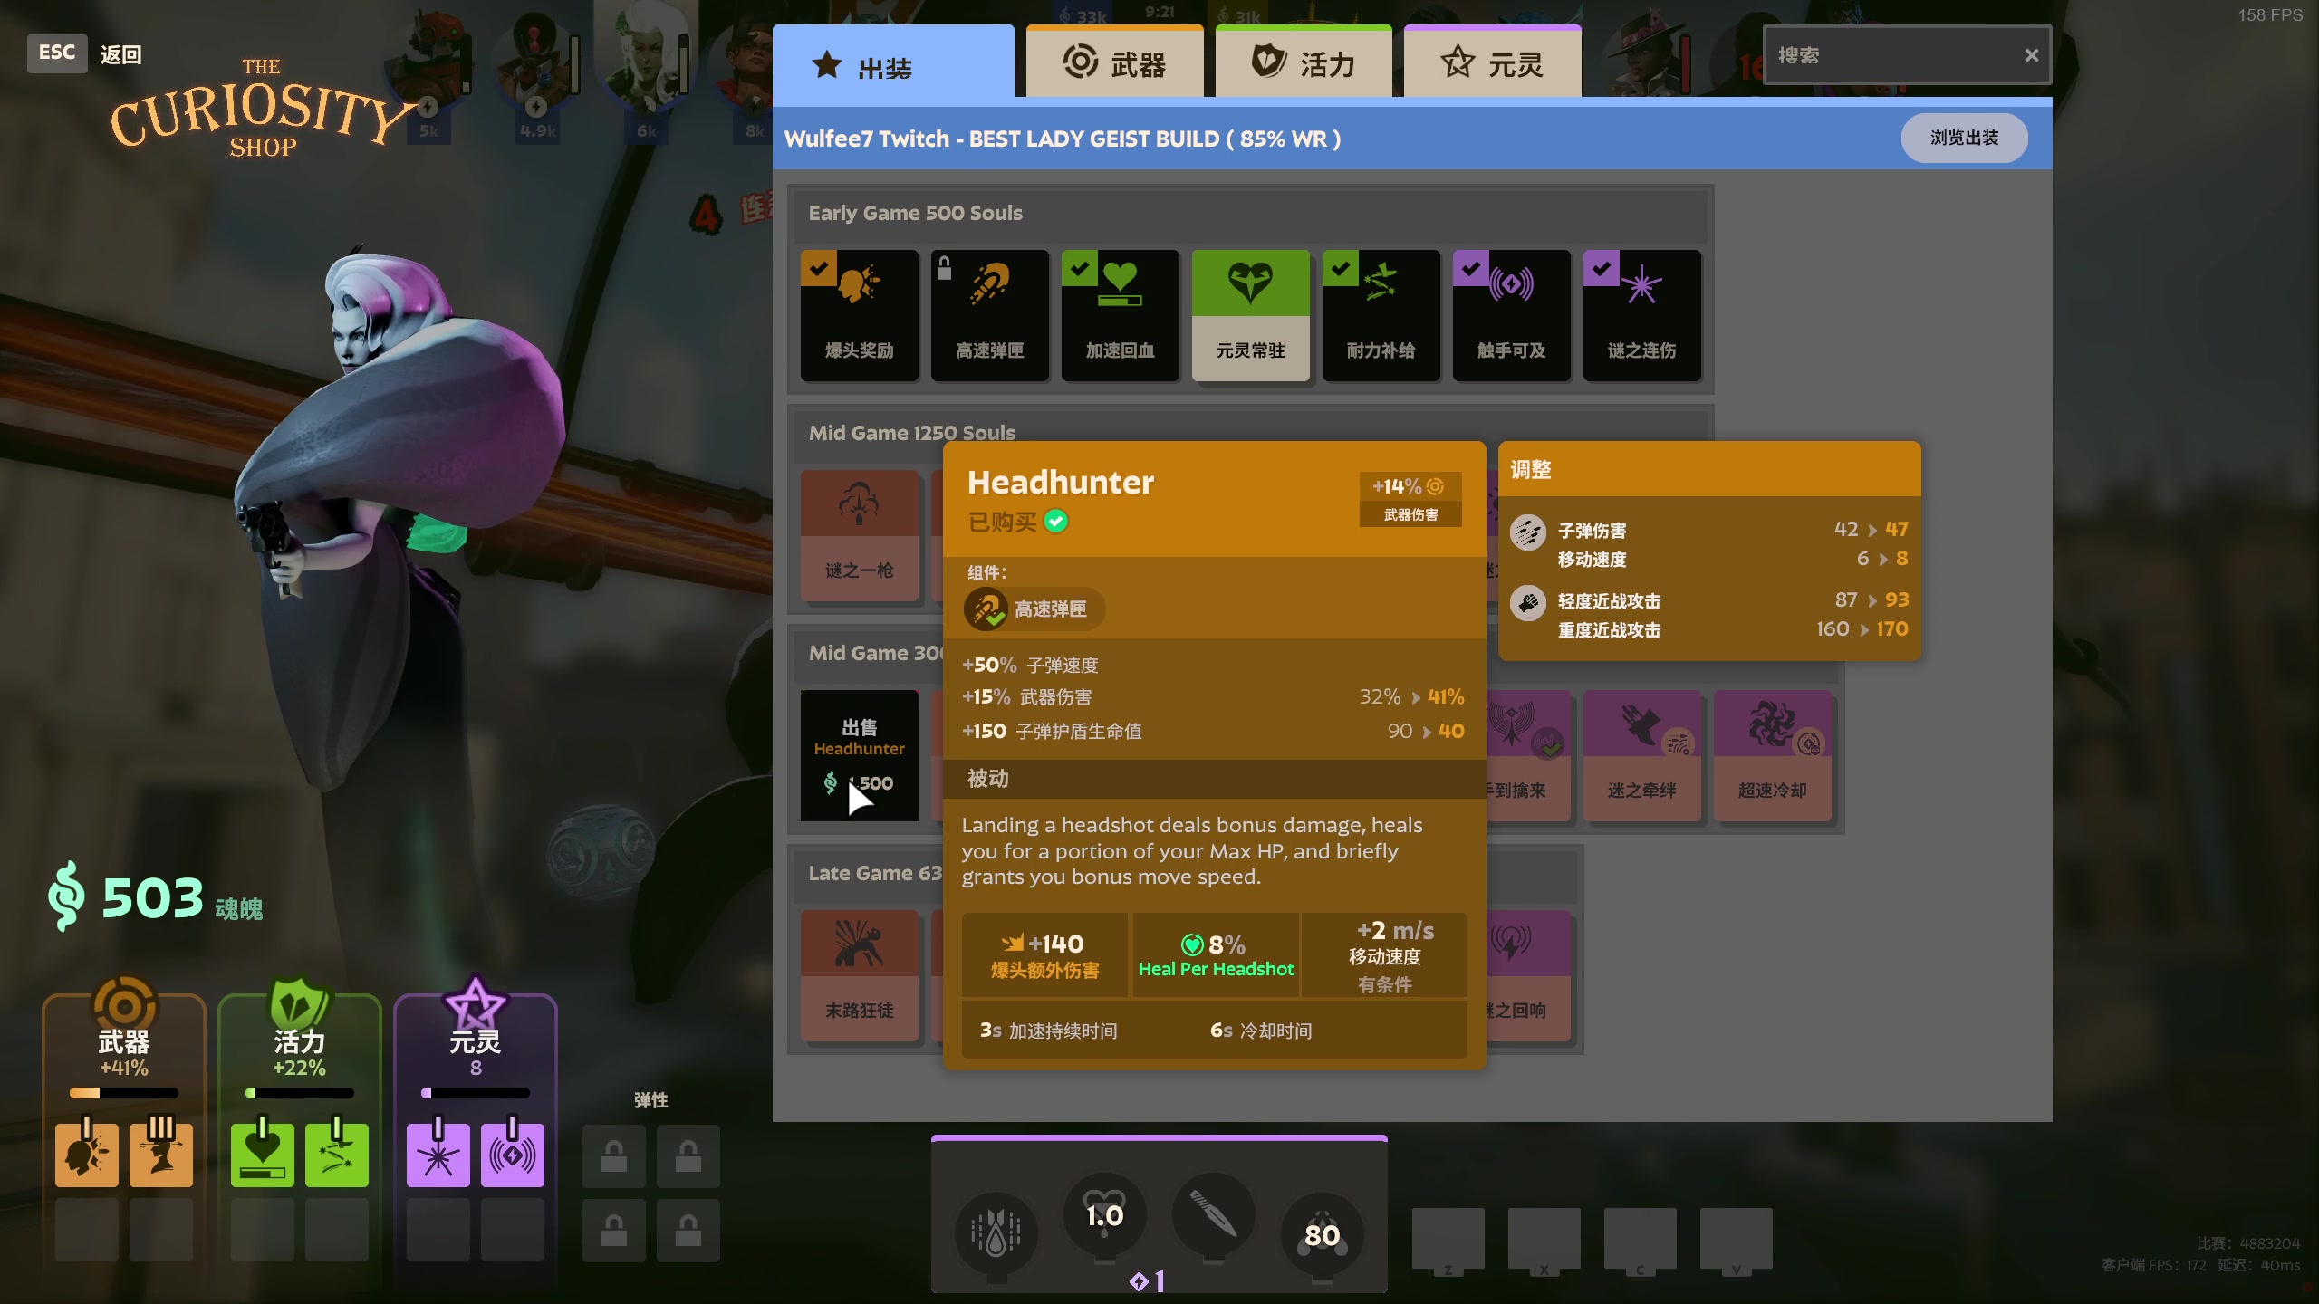Image resolution: width=2319 pixels, height=1304 pixels.
Task: Select the 谜之连伤 purple item
Action: 1641,314
